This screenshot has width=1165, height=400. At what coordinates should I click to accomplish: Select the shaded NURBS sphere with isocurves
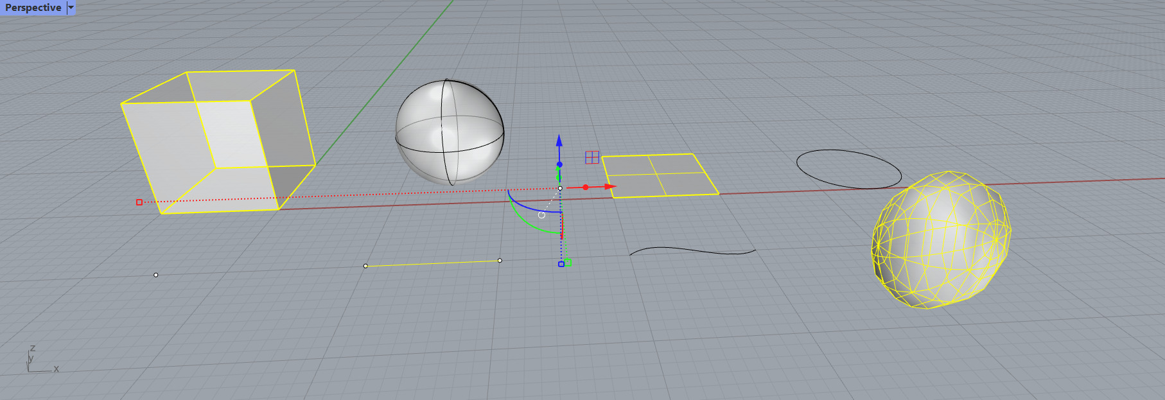[x=450, y=132]
